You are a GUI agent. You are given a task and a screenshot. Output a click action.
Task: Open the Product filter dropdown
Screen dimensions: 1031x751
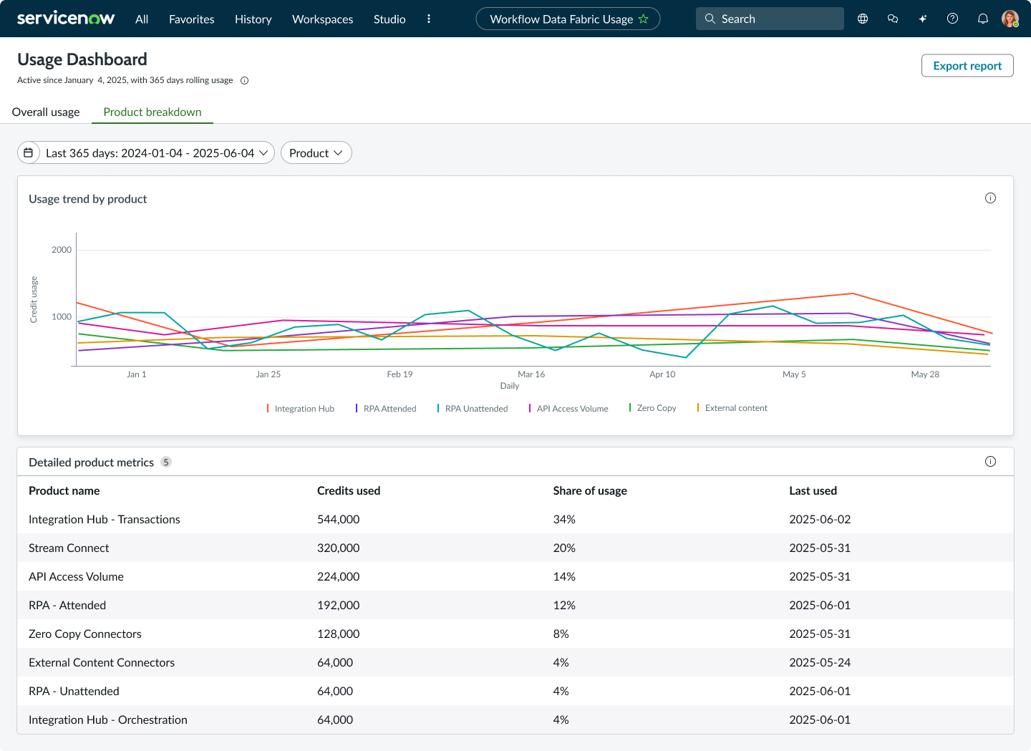coord(316,152)
